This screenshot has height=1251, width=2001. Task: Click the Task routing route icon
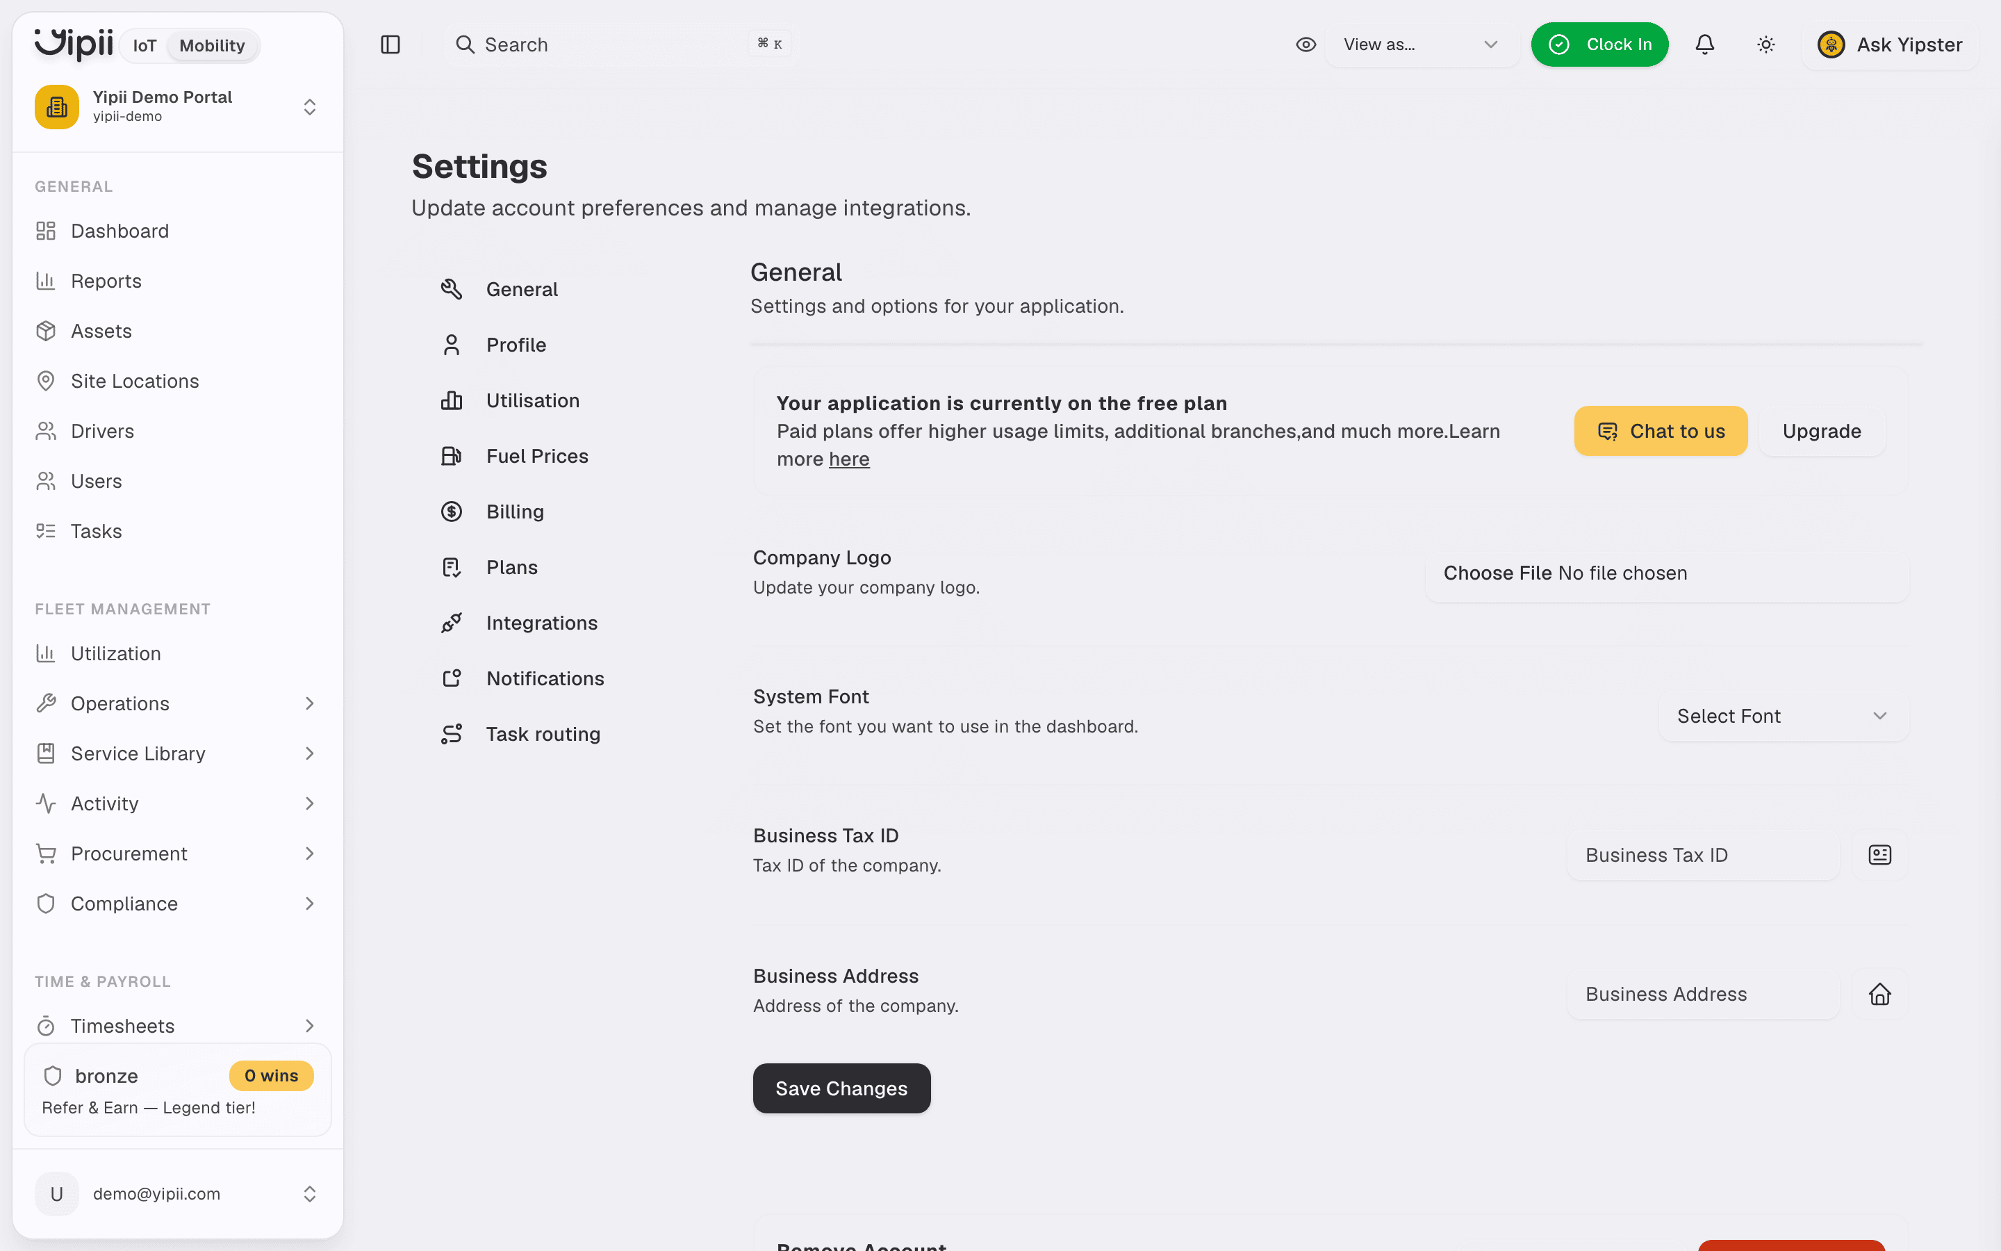click(452, 734)
